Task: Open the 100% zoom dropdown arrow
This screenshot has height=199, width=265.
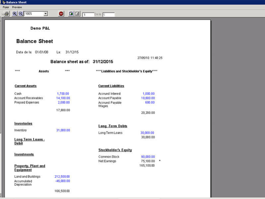Action: point(46,14)
